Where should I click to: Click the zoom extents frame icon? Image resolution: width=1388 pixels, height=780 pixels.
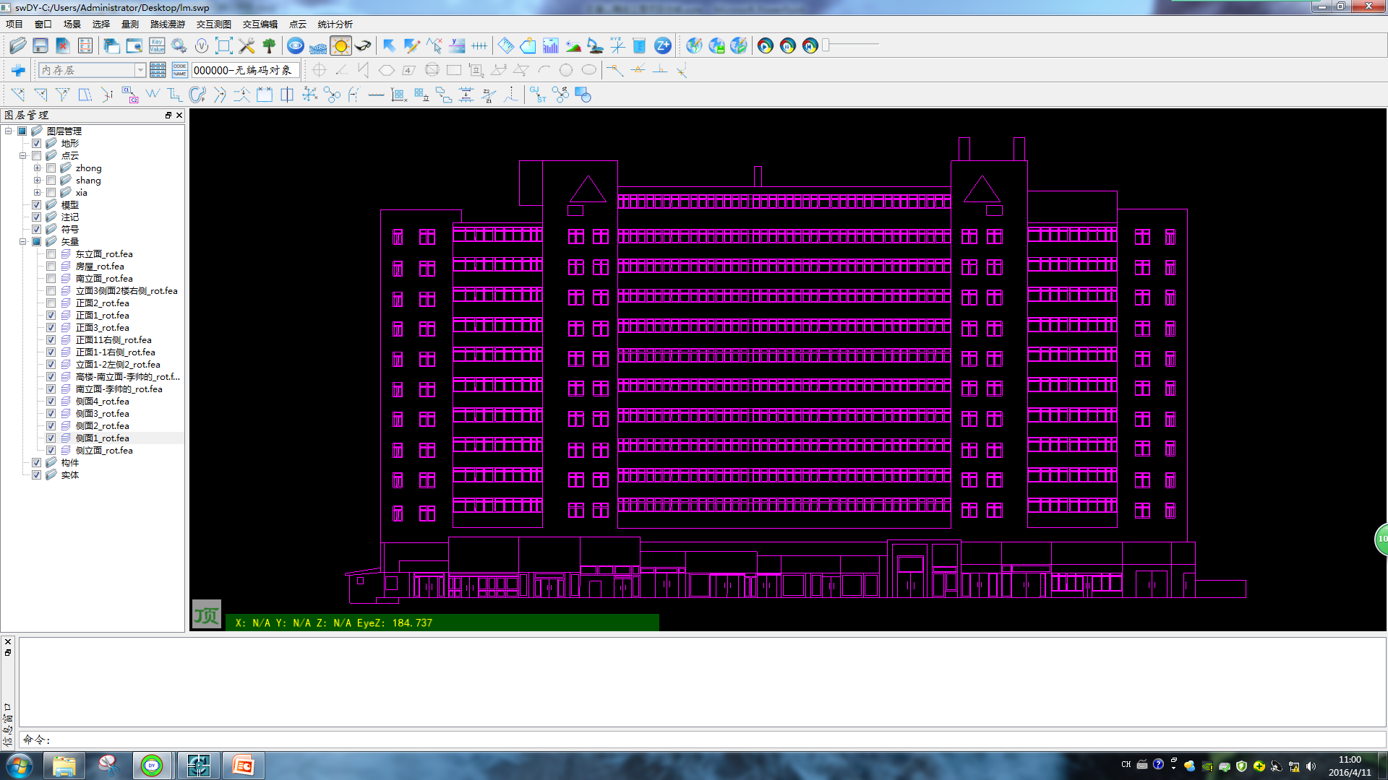pos(224,45)
